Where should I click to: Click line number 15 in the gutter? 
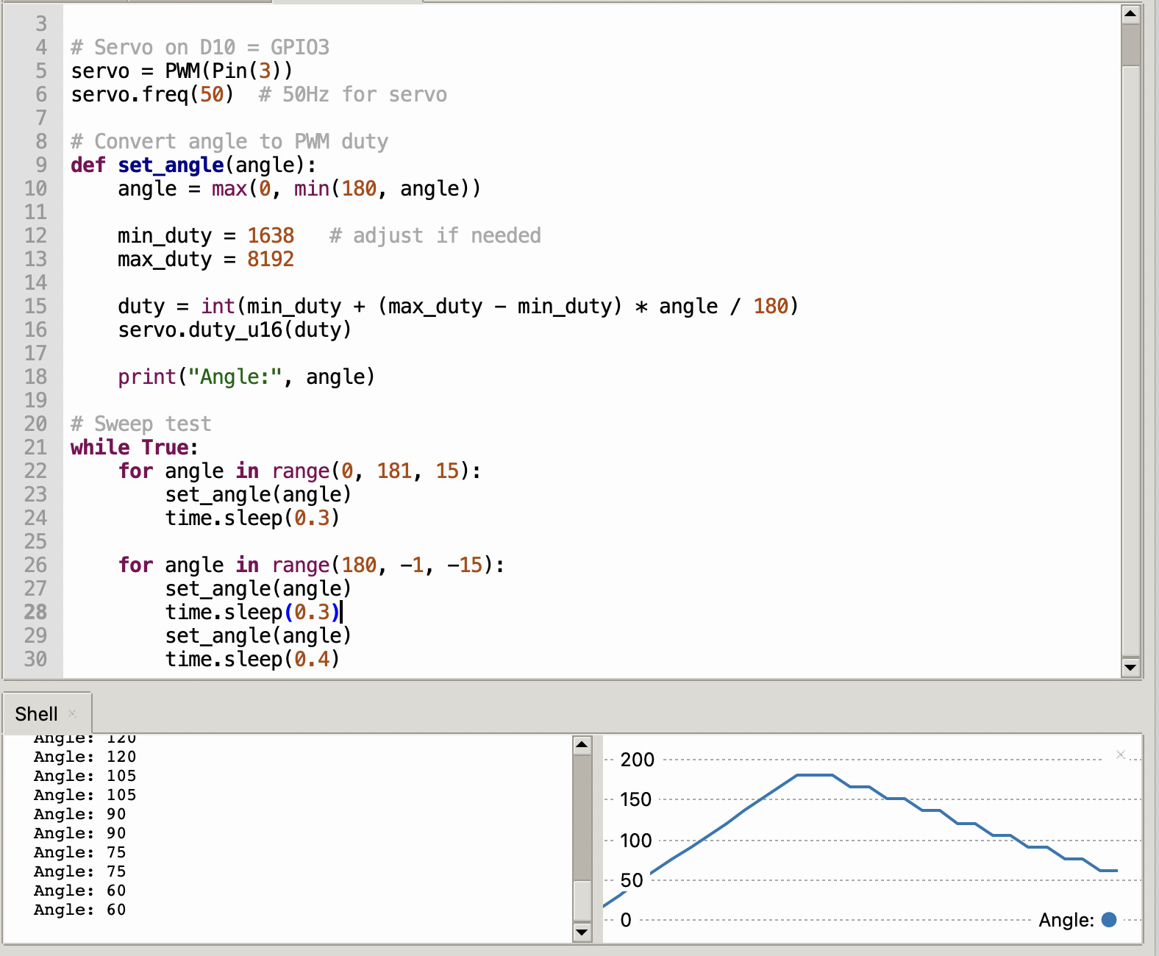click(x=35, y=307)
